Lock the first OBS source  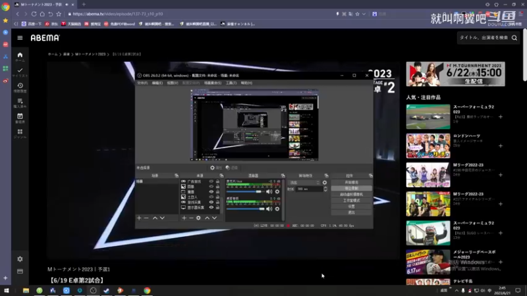tap(217, 182)
